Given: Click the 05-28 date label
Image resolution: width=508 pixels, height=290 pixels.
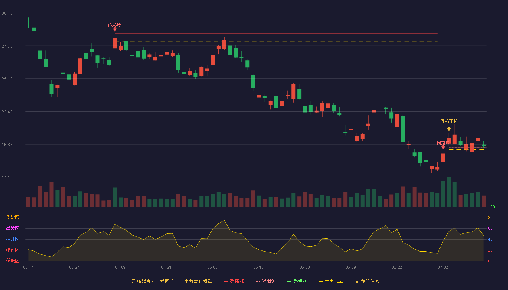Looking at the screenshot, I should 304,267.
